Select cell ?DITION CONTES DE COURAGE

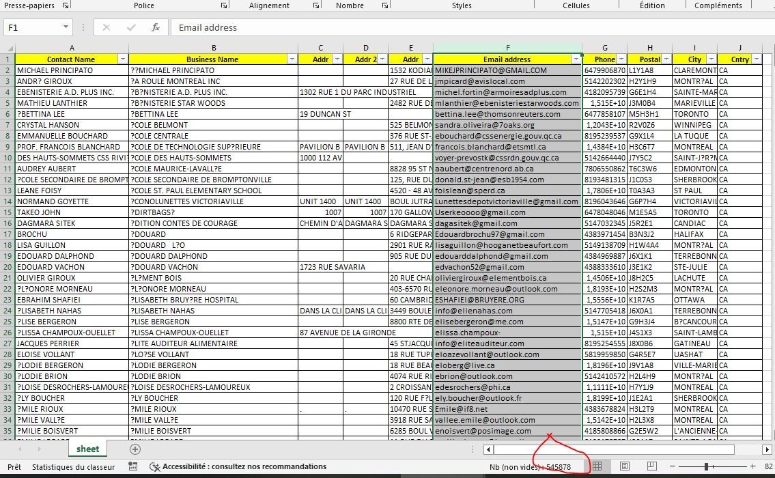214,223
